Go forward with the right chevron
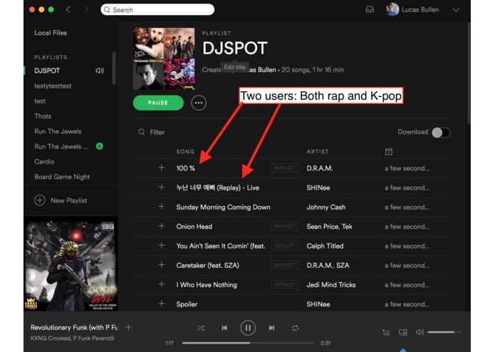The height and width of the screenshot is (352, 495). point(85,10)
